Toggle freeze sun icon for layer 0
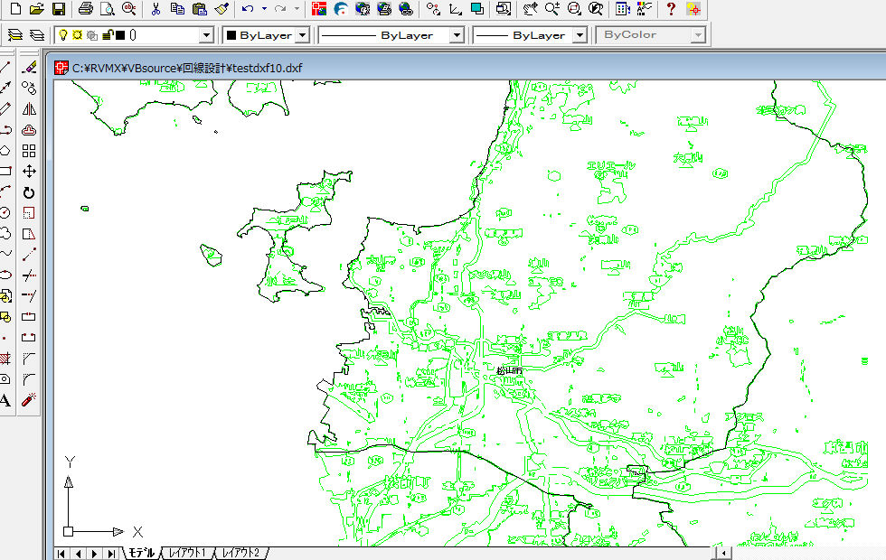Screen dimensions: 886x560 click(77, 35)
